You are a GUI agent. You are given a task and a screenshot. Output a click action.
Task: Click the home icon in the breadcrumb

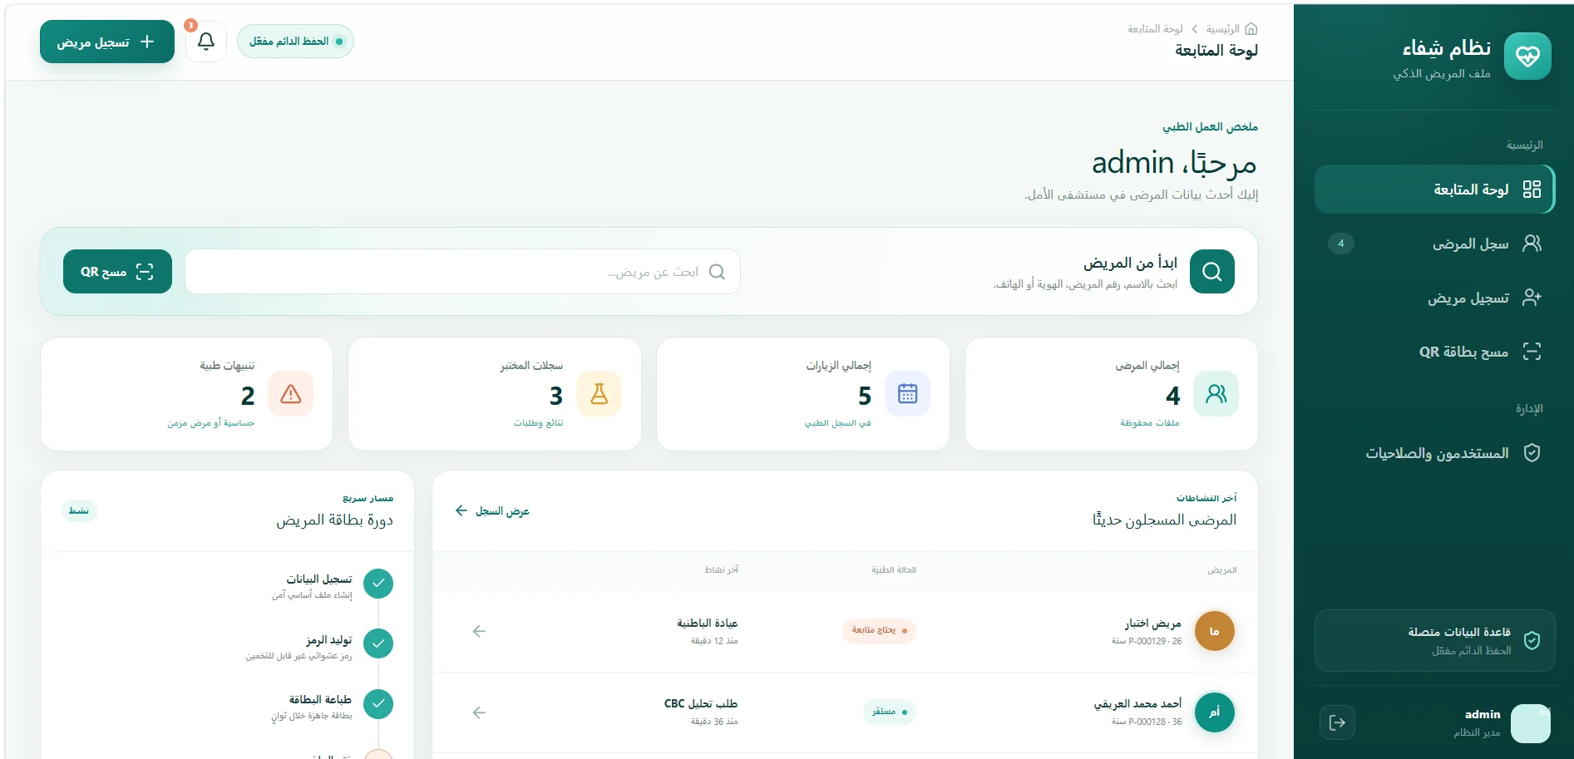pyautogui.click(x=1251, y=29)
